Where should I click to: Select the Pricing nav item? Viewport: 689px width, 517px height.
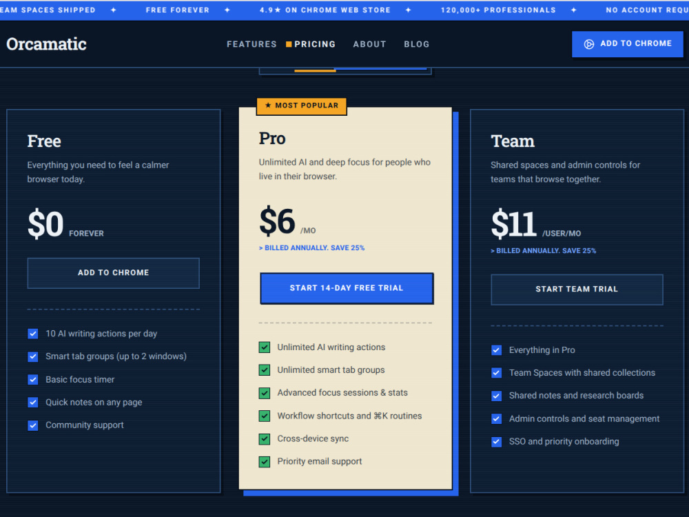pyautogui.click(x=315, y=44)
